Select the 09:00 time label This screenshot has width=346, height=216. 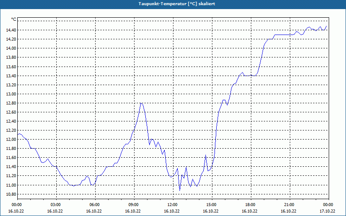point(134,205)
